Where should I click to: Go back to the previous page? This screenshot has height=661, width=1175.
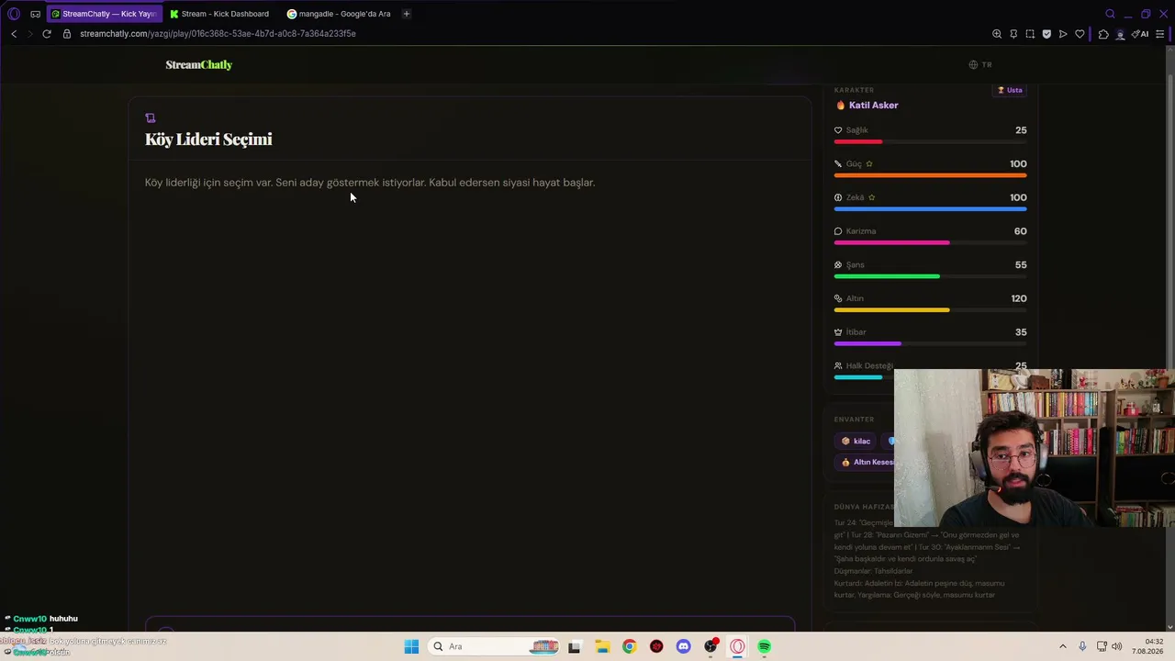pos(14,34)
